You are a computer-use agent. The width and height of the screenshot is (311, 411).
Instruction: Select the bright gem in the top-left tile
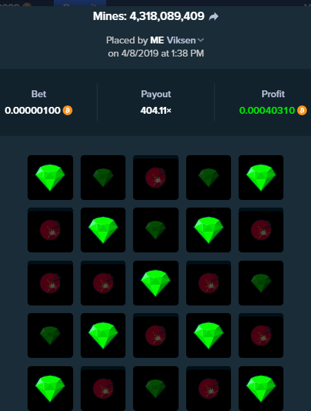pyautogui.click(x=50, y=177)
